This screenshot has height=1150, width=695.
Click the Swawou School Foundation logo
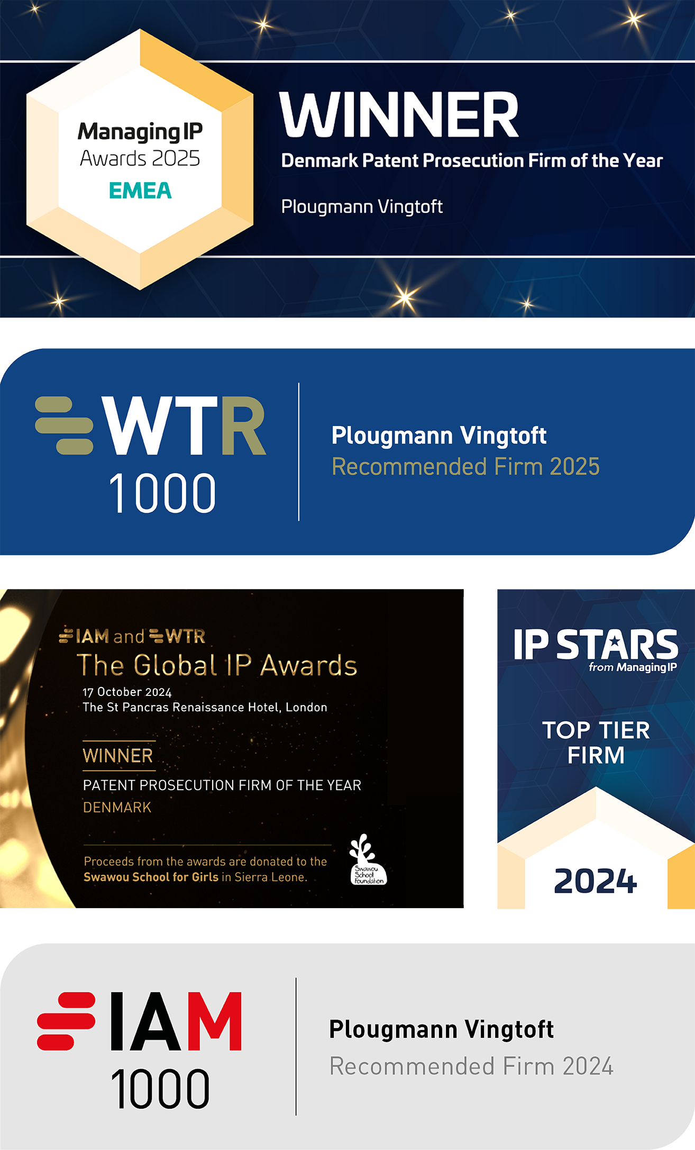[368, 860]
